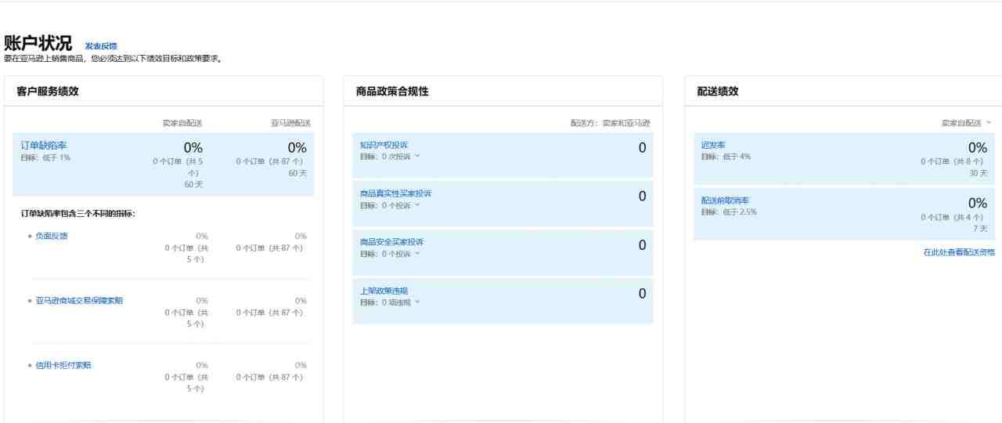Image resolution: width=1002 pixels, height=423 pixels.
Task: Expand the 知识产权投诉 target chevron
Action: coord(417,156)
